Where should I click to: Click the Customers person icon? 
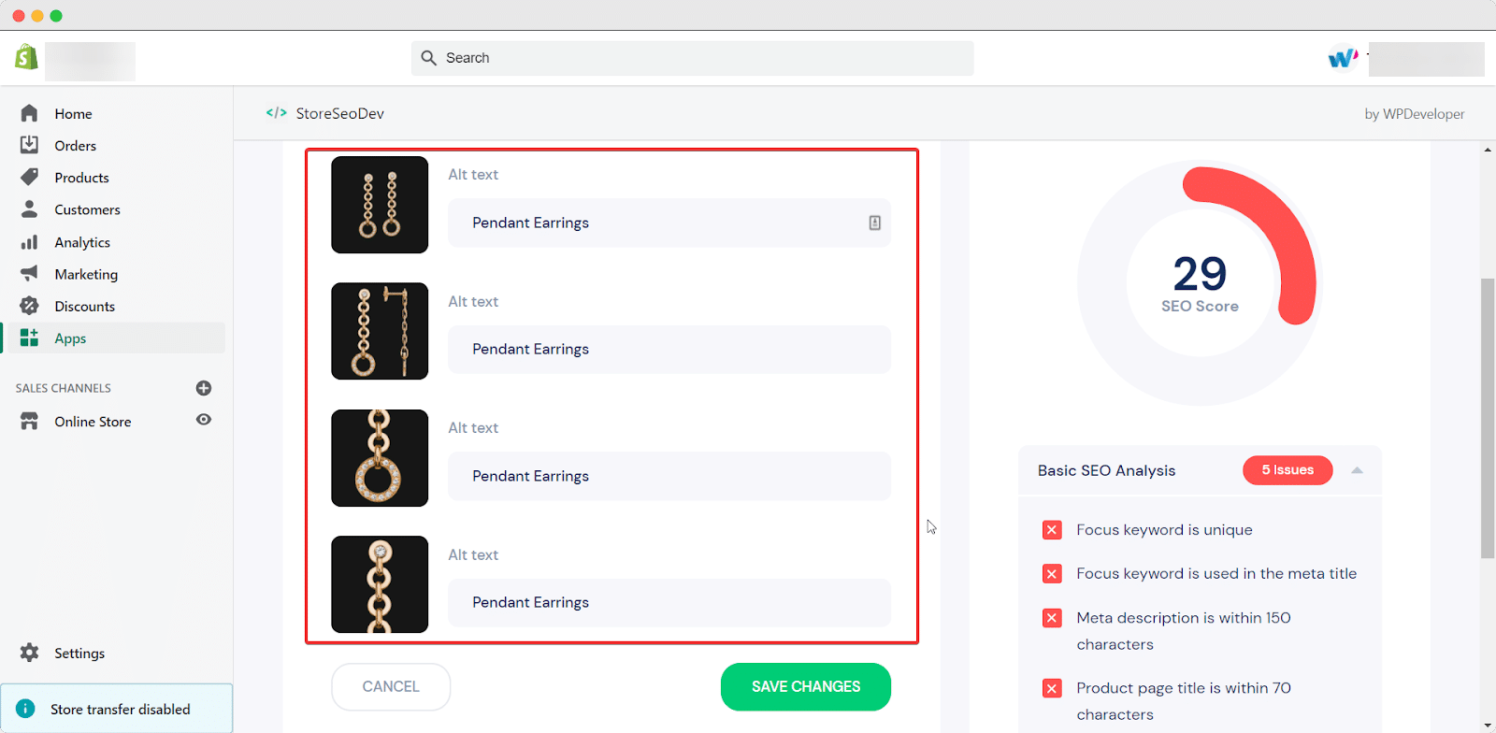point(30,209)
